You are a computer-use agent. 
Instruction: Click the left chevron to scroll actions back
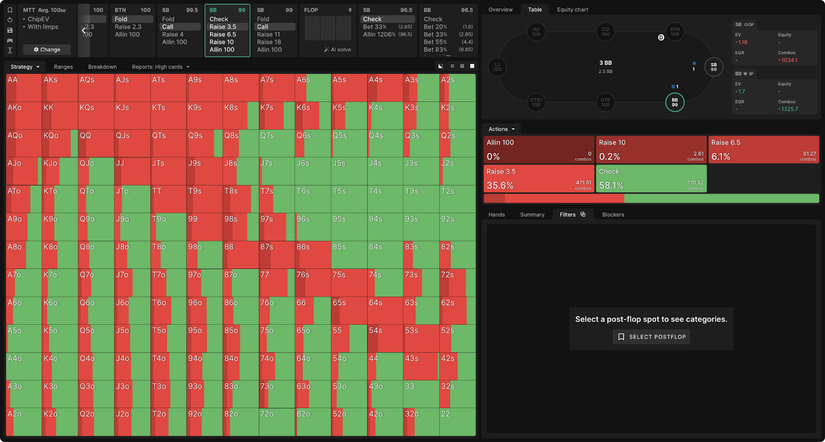pyautogui.click(x=84, y=30)
